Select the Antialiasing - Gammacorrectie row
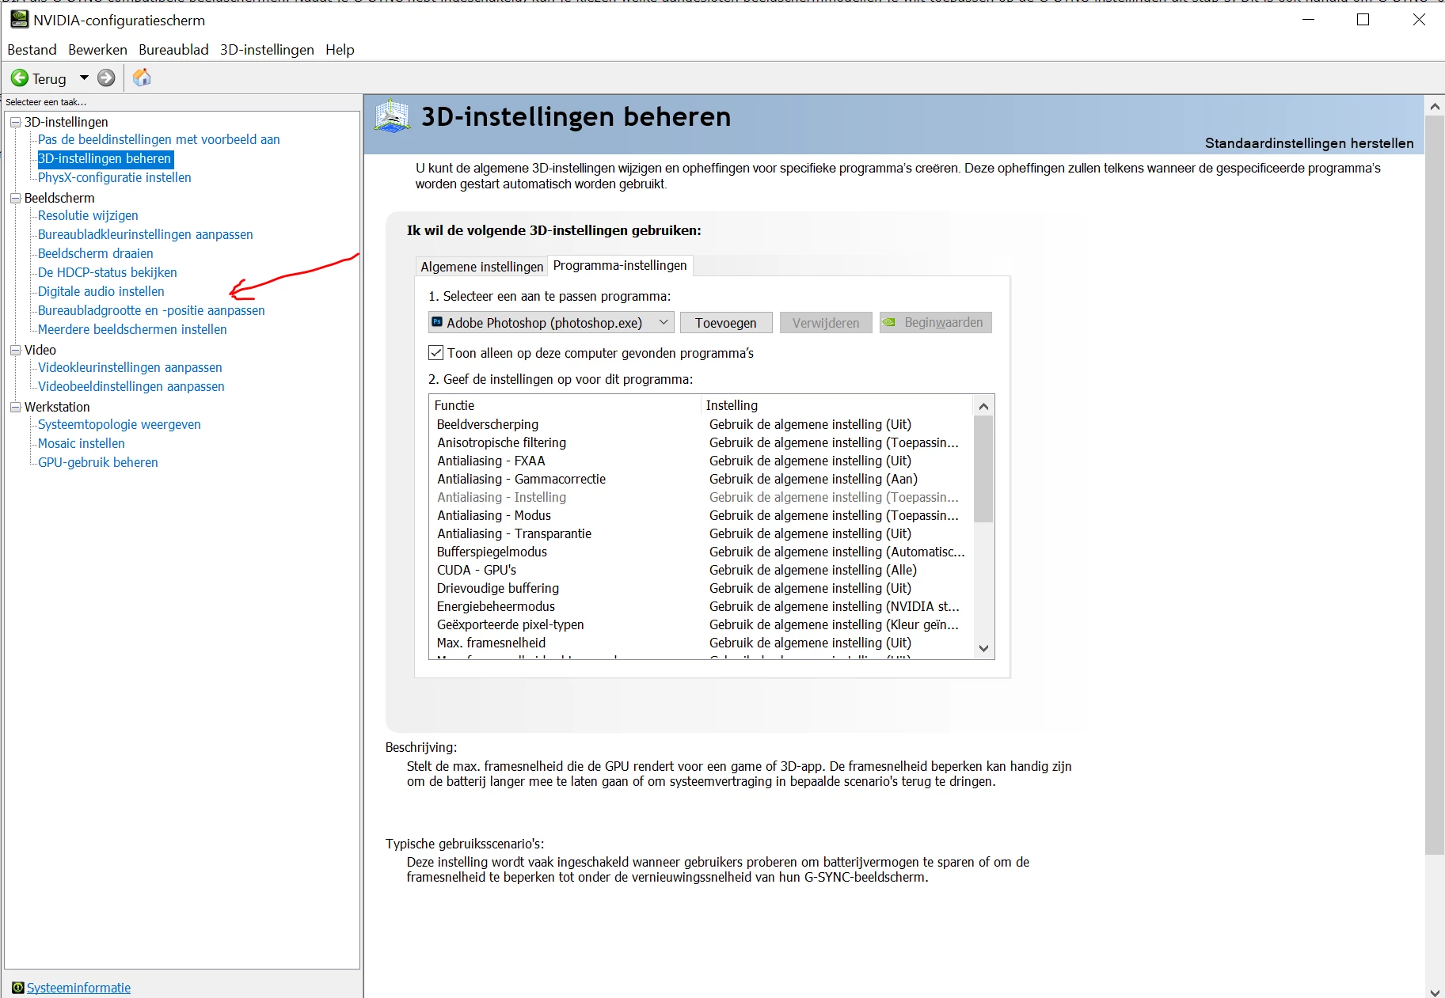 coord(702,479)
